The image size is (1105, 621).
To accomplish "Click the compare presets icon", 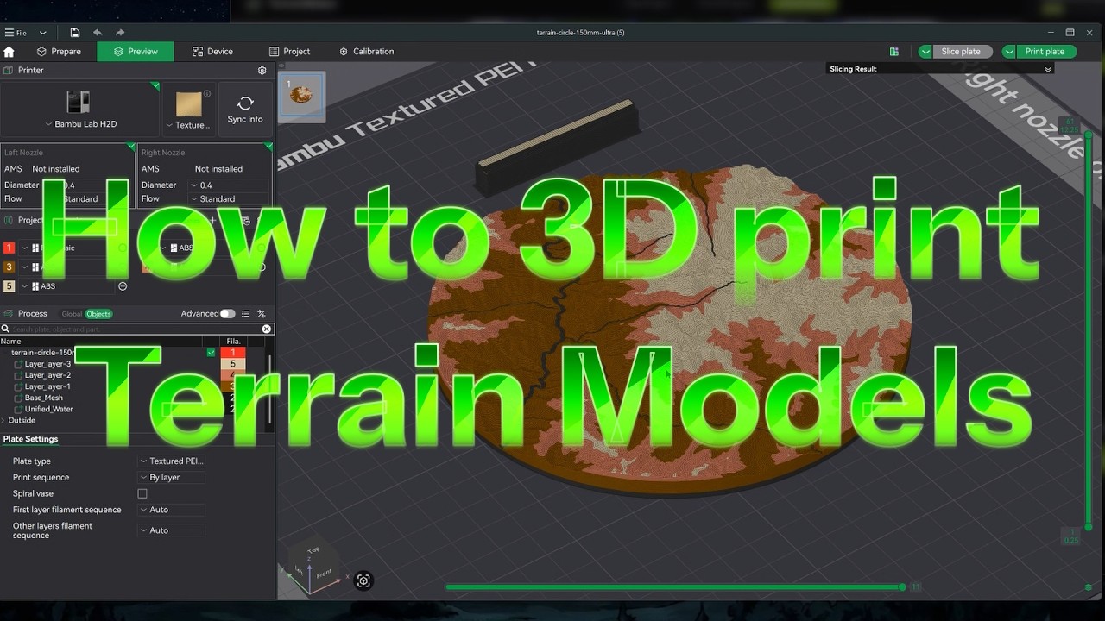I will (x=262, y=314).
